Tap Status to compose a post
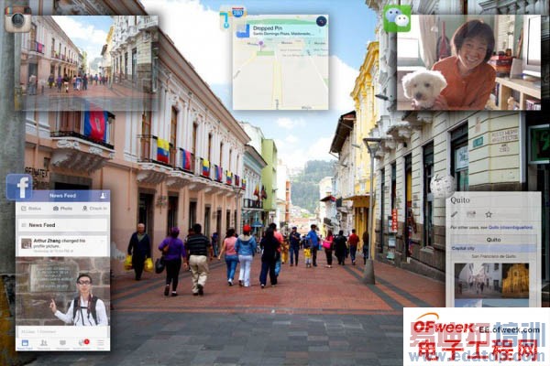 (x=31, y=209)
